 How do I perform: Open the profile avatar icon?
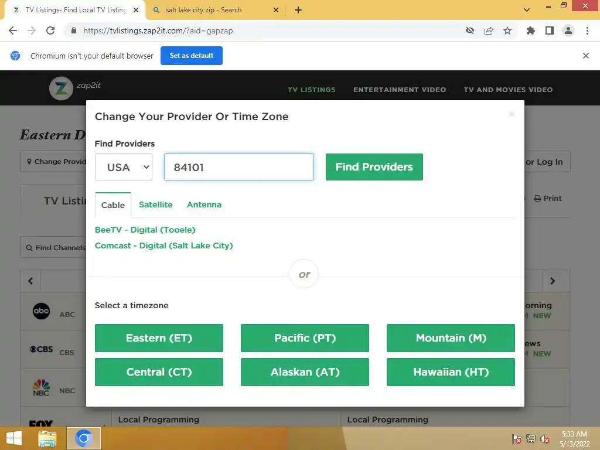tap(568, 30)
